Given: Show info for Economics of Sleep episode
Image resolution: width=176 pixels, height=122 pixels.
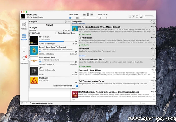Looking at the screenshot, I should click(x=154, y=63).
